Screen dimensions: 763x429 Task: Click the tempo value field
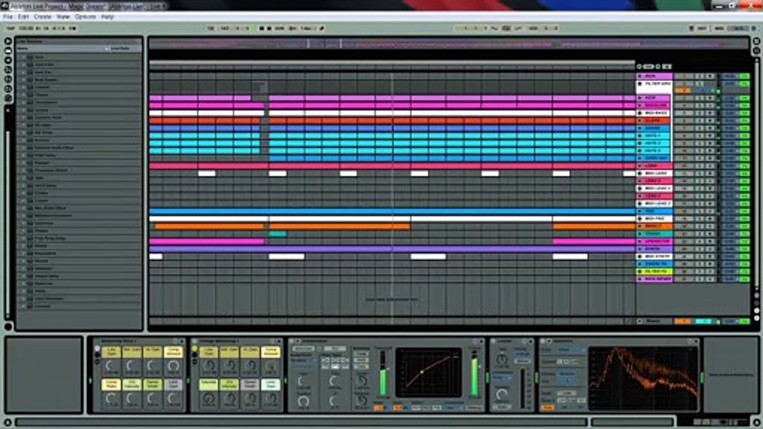pos(26,28)
